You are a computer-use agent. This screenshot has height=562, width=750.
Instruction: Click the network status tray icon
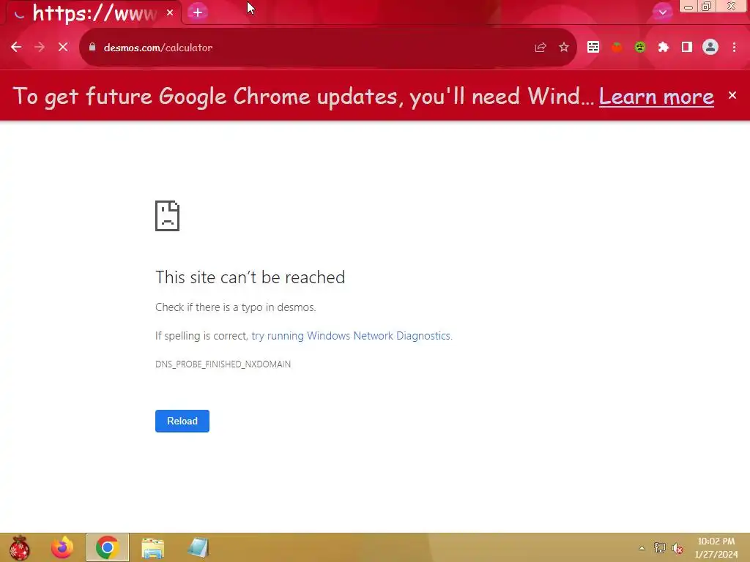click(x=660, y=548)
